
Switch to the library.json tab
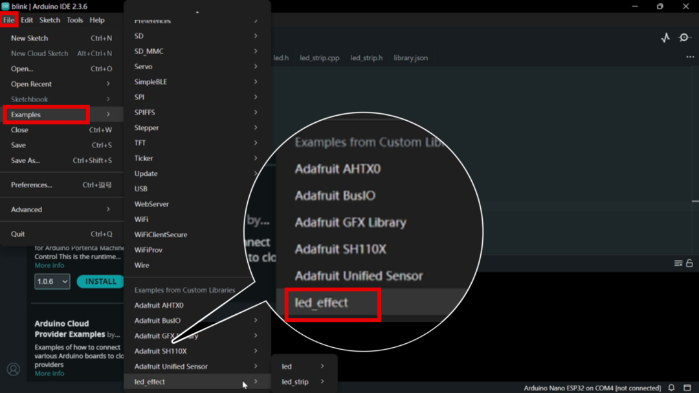coord(410,58)
